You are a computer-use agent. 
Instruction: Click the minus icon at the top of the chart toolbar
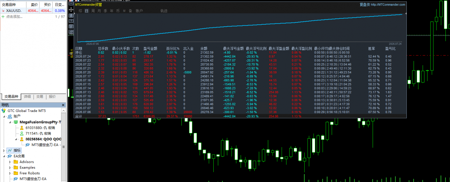[71, 3]
